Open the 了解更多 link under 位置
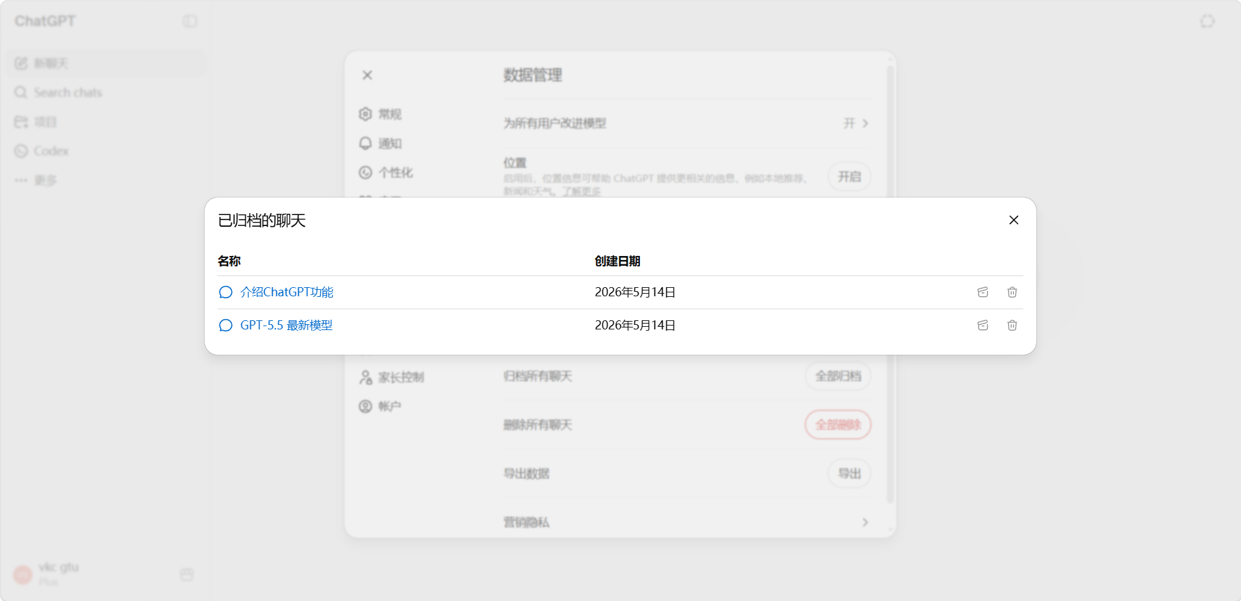This screenshot has height=601, width=1241. click(x=582, y=192)
